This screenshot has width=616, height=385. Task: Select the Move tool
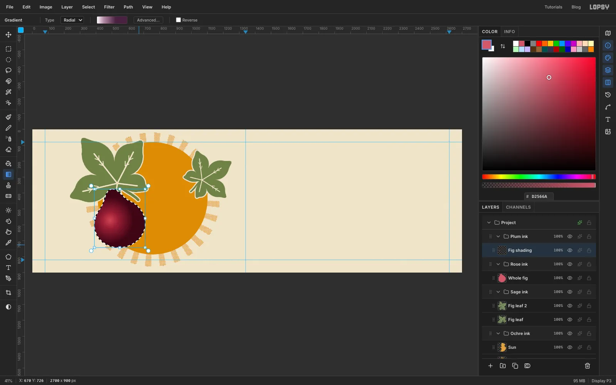pos(8,35)
